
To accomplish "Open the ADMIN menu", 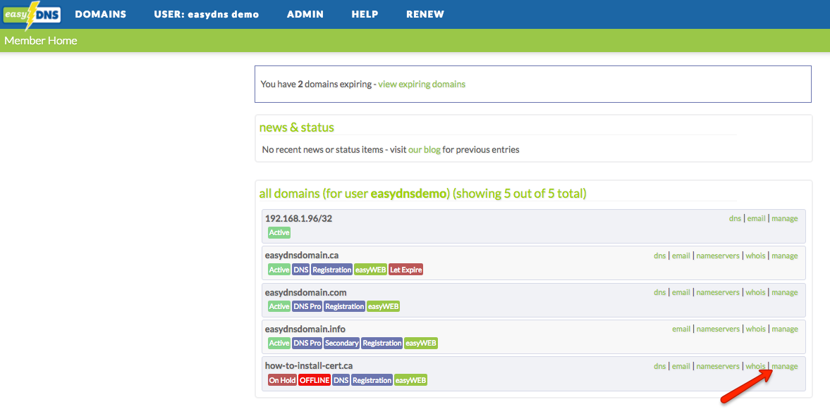I will click(x=305, y=15).
